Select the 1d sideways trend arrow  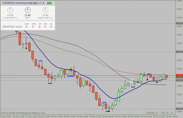coord(51,27)
